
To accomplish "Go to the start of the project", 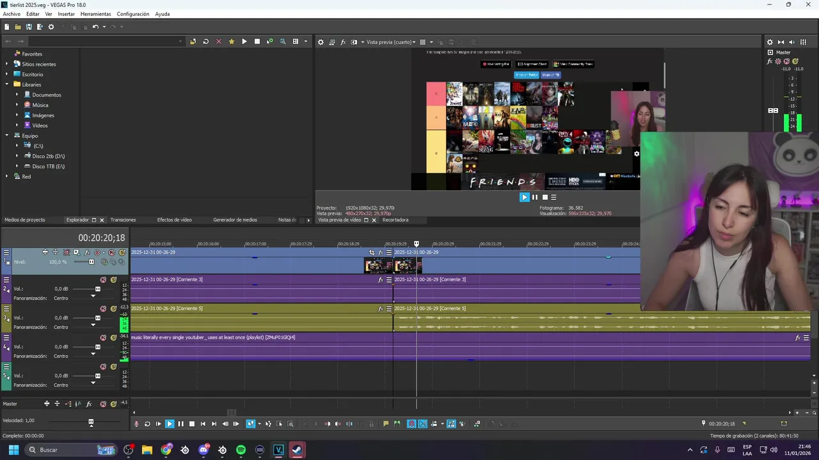I will click(203, 424).
